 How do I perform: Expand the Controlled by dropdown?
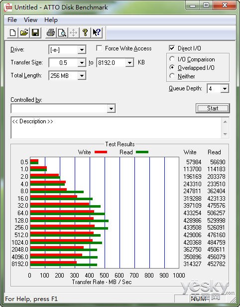(111, 108)
